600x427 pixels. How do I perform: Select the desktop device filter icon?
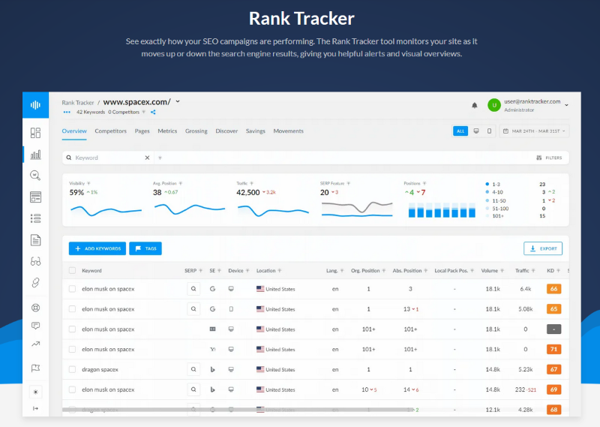click(x=476, y=131)
